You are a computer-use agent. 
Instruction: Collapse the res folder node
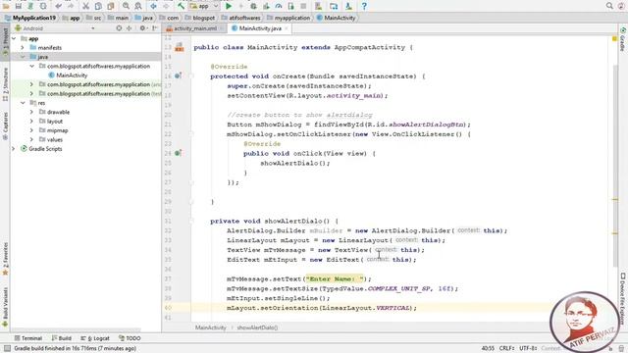[x=23, y=103]
